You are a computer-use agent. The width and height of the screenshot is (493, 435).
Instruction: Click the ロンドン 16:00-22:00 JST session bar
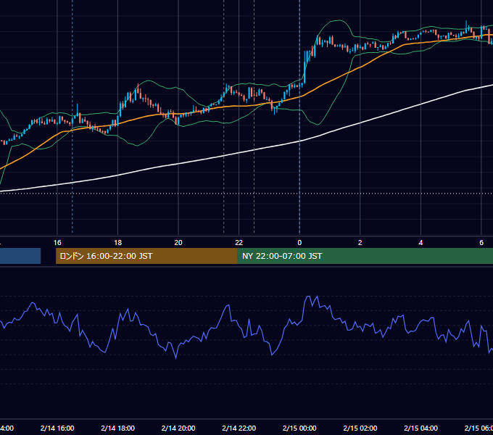point(146,256)
